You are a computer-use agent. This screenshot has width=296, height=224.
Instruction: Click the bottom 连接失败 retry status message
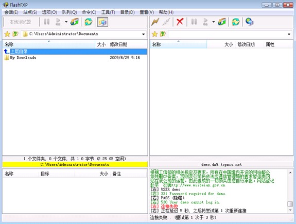[183, 218]
